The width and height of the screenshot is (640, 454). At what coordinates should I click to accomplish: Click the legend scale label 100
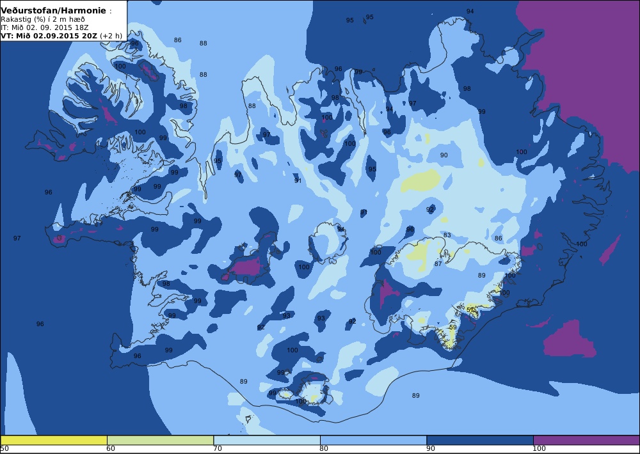[x=539, y=449]
